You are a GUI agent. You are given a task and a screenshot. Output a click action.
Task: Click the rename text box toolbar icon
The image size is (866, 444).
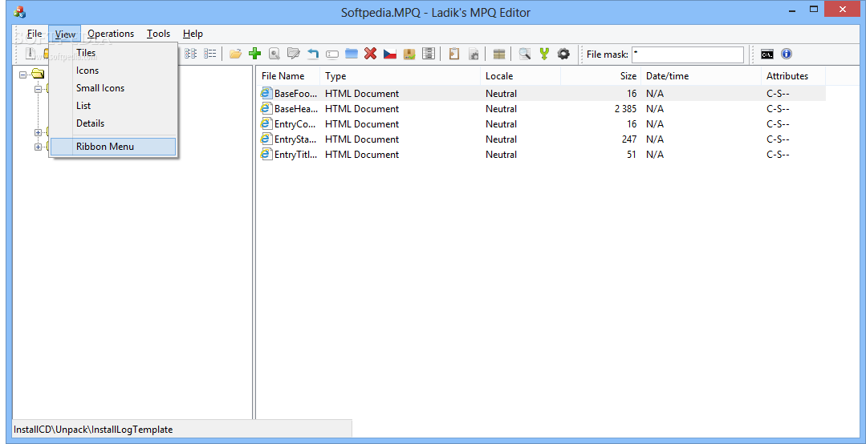click(x=332, y=54)
